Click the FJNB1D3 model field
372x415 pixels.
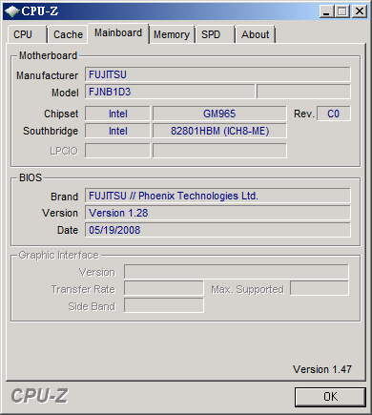click(x=170, y=92)
